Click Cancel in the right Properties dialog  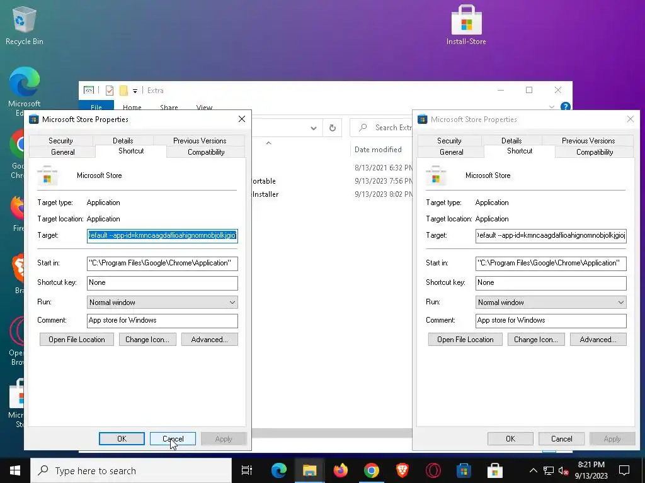[x=561, y=438]
